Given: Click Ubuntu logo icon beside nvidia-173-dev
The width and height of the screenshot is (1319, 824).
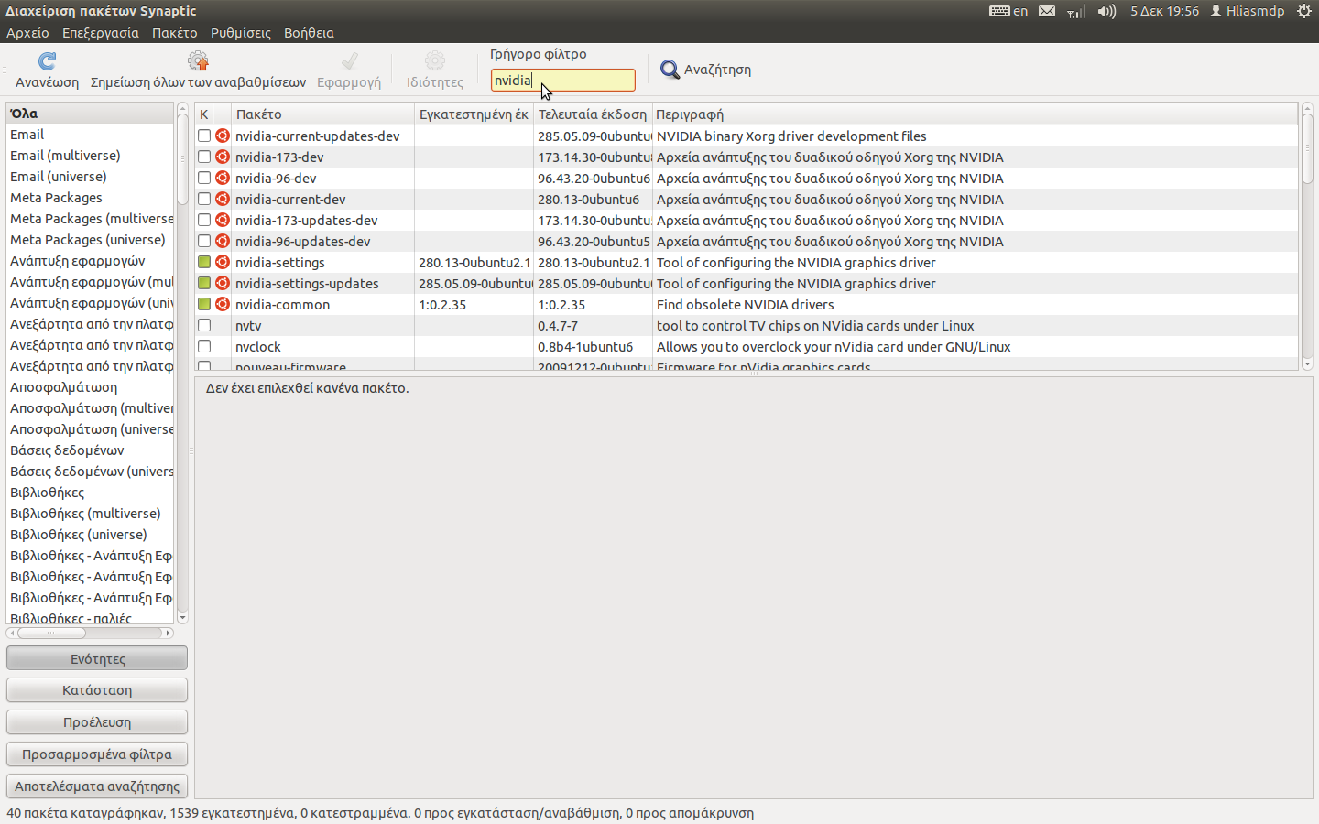Looking at the screenshot, I should 223,157.
